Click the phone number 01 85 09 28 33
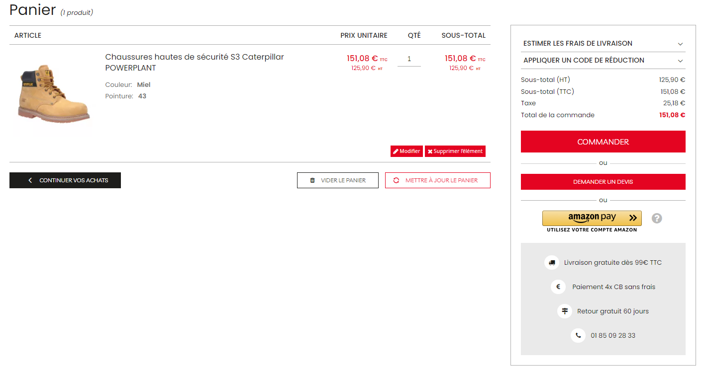Screen dimensions: 705x376 [x=613, y=335]
